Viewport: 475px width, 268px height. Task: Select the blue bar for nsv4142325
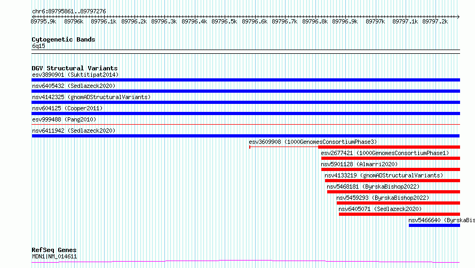246,102
